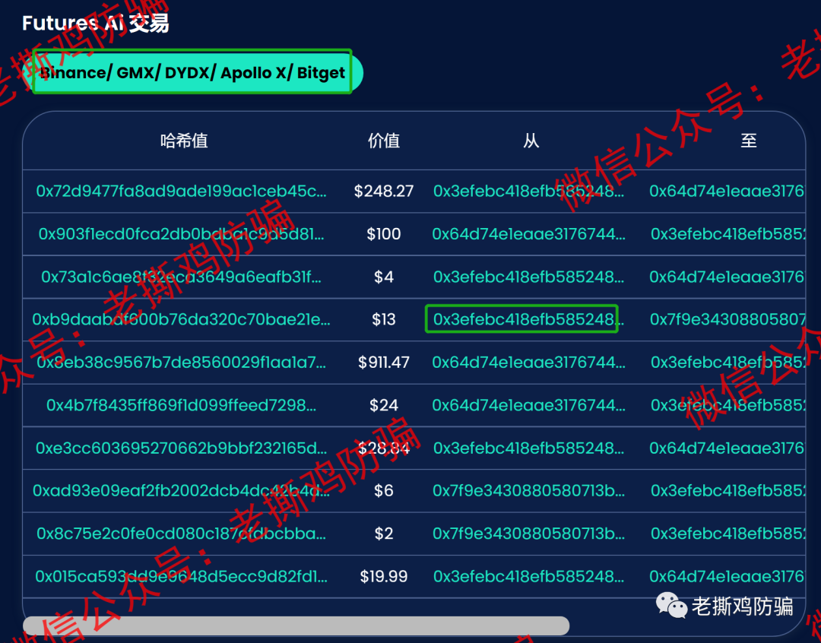Open the 从 address in the $28.84 row
This screenshot has width=821, height=643.
point(529,448)
